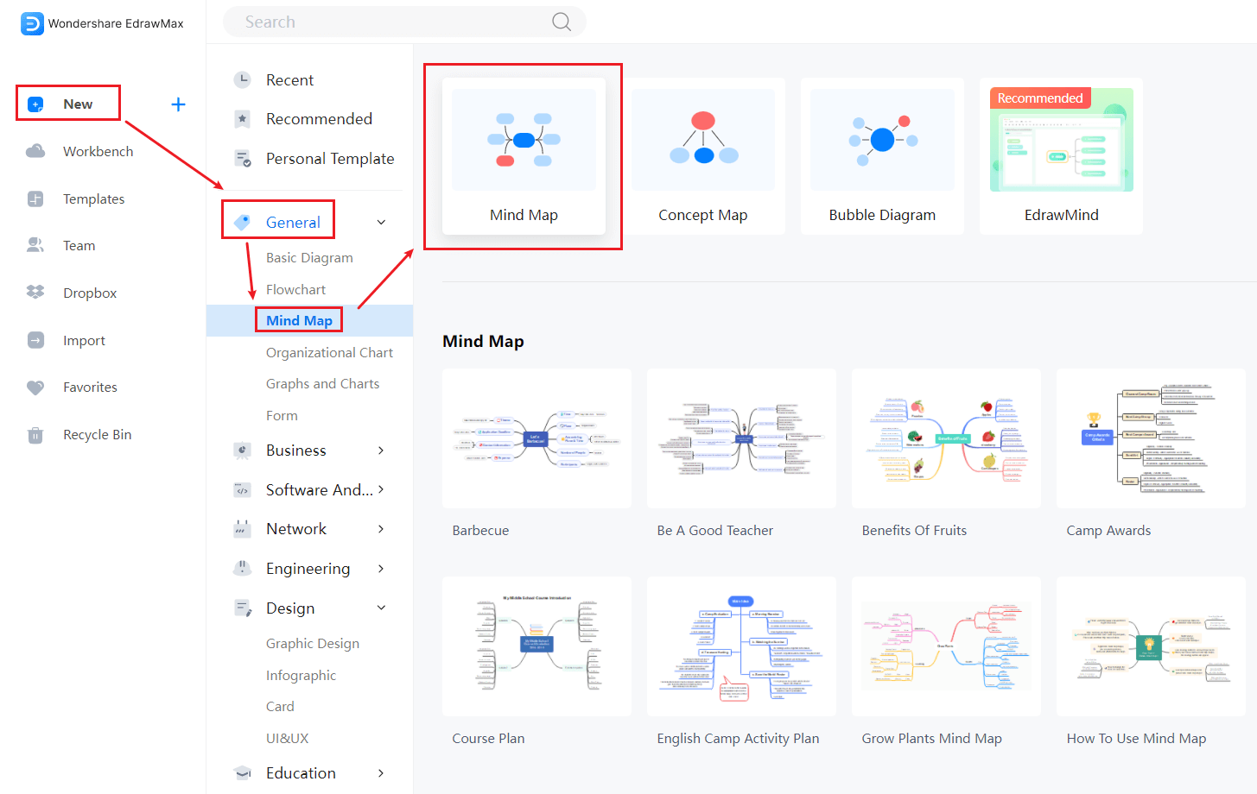
Task: Select Dropbox in the sidebar
Action: [x=90, y=293]
